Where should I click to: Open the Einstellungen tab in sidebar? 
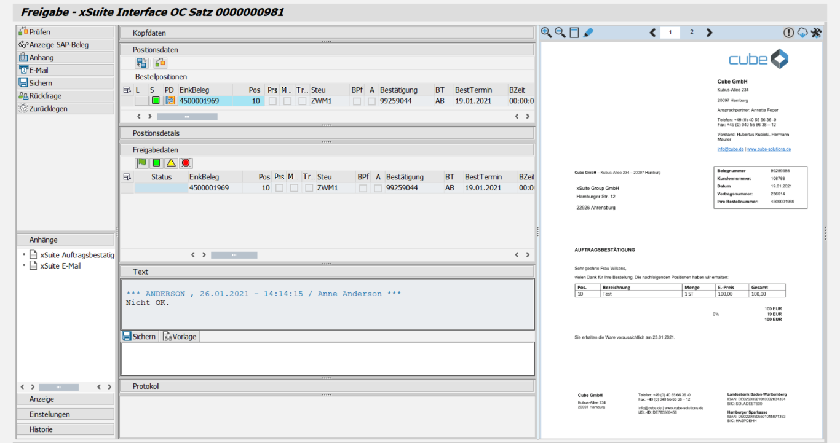pos(65,414)
